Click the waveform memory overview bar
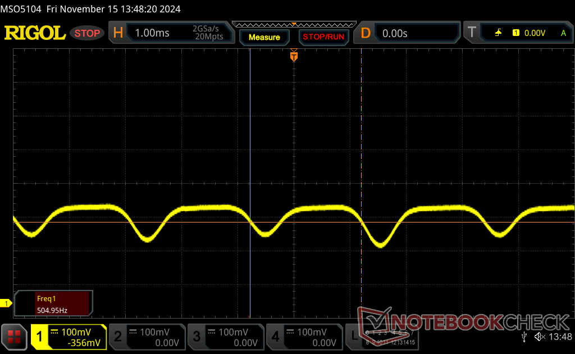The width and height of the screenshot is (575, 354). 294,25
